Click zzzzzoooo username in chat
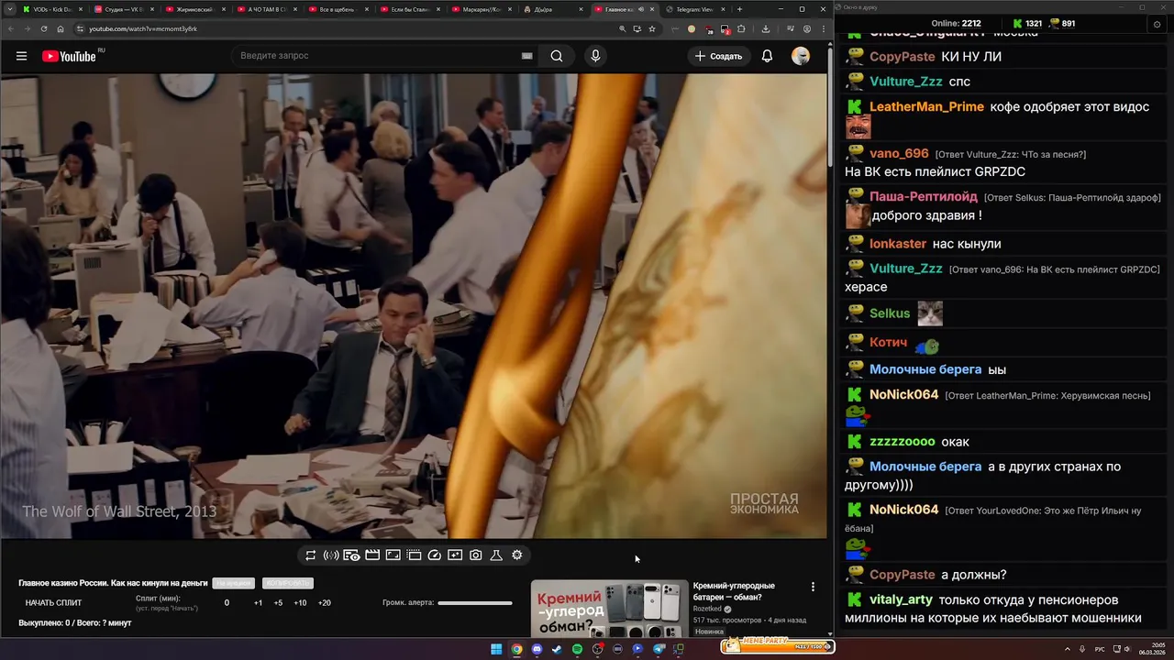Screen dimensions: 1174x660 coord(903,441)
